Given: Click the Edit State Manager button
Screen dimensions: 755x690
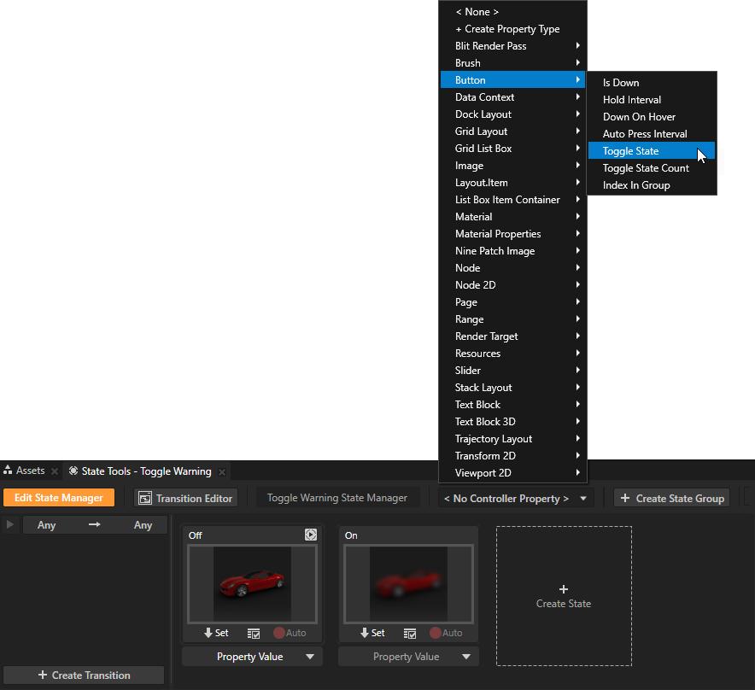Looking at the screenshot, I should (59, 498).
